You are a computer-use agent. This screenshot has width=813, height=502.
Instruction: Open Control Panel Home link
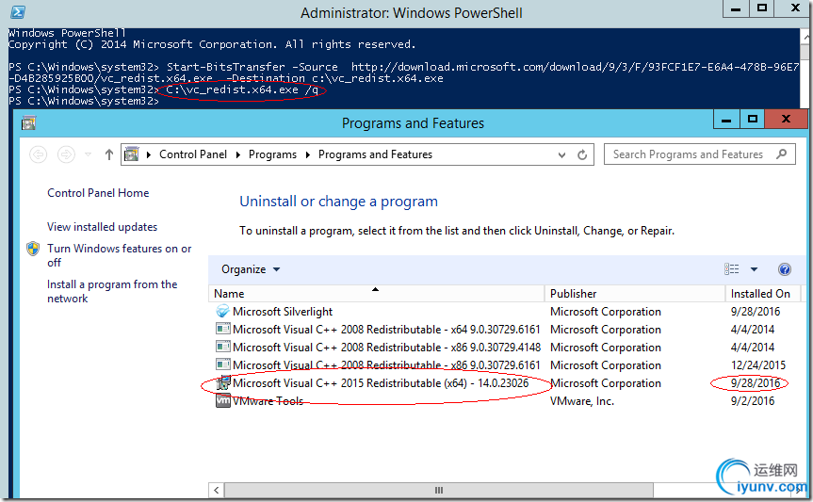(98, 193)
